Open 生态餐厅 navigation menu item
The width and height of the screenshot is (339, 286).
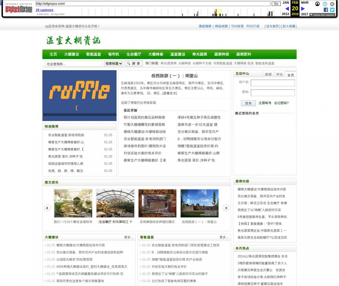tap(134, 54)
